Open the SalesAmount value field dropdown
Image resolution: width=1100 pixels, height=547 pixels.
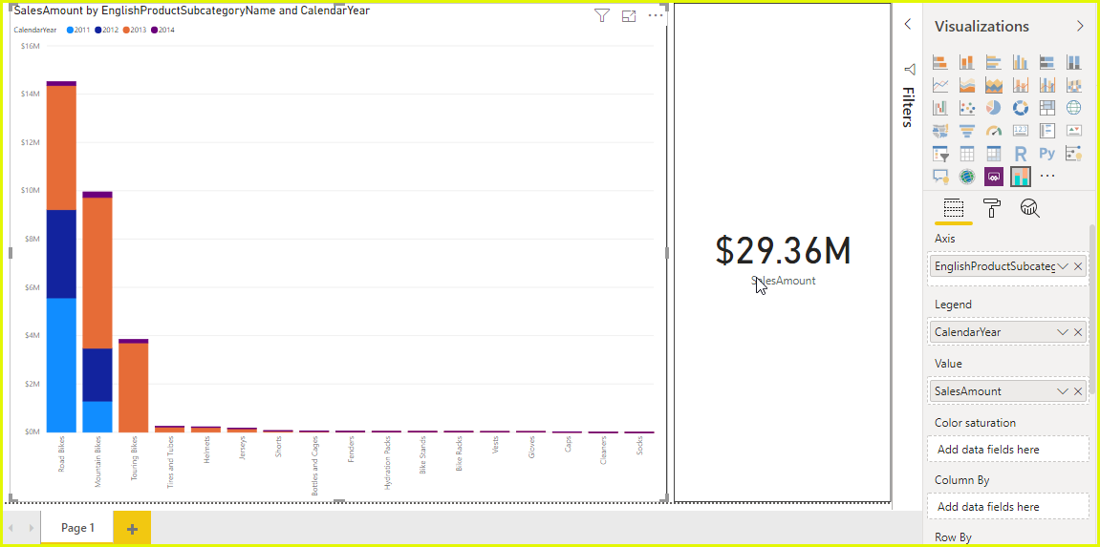(x=1063, y=391)
